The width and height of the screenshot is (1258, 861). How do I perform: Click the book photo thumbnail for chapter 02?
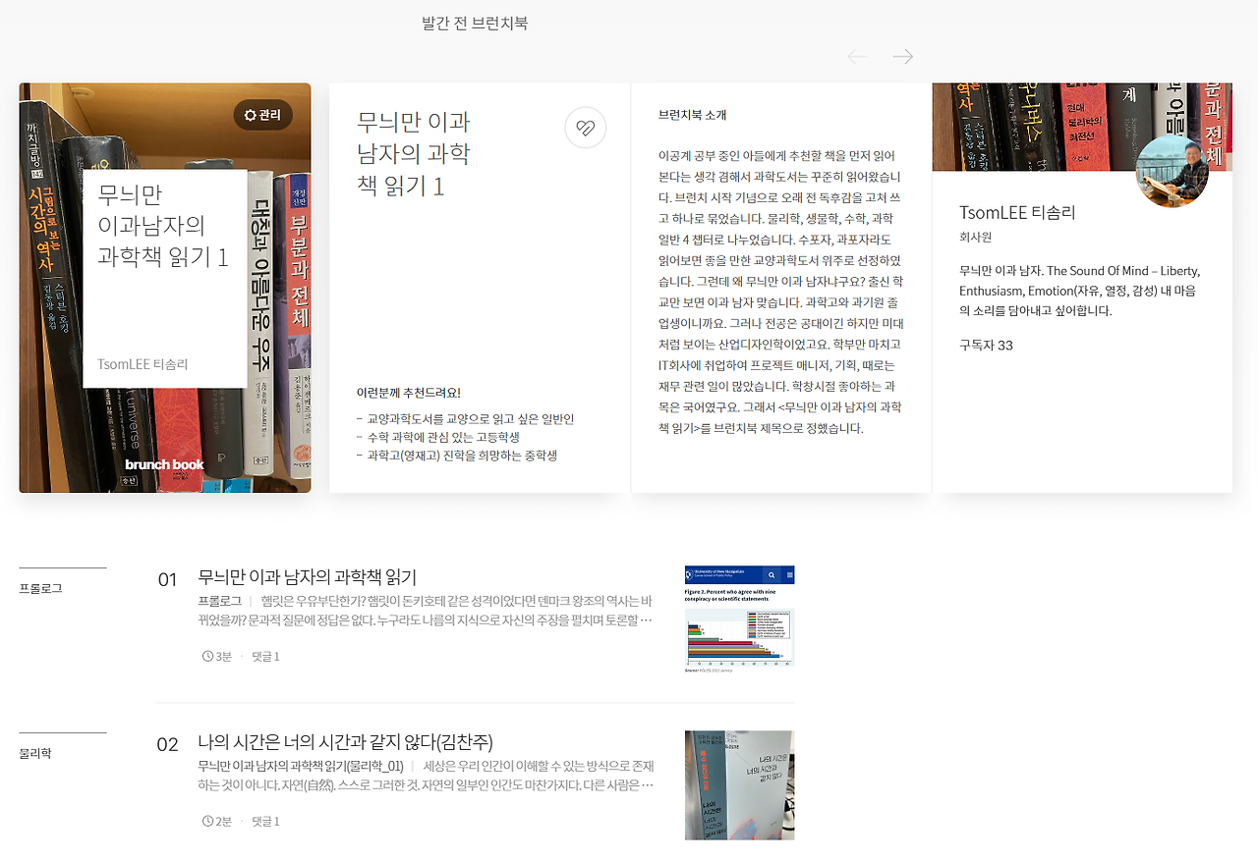pyautogui.click(x=738, y=784)
